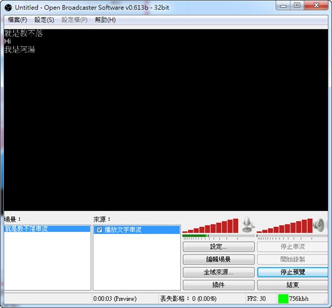Screen dimensions: 332x308
Task: Mute the desktop speaker icon
Action: pyautogui.click(x=319, y=225)
